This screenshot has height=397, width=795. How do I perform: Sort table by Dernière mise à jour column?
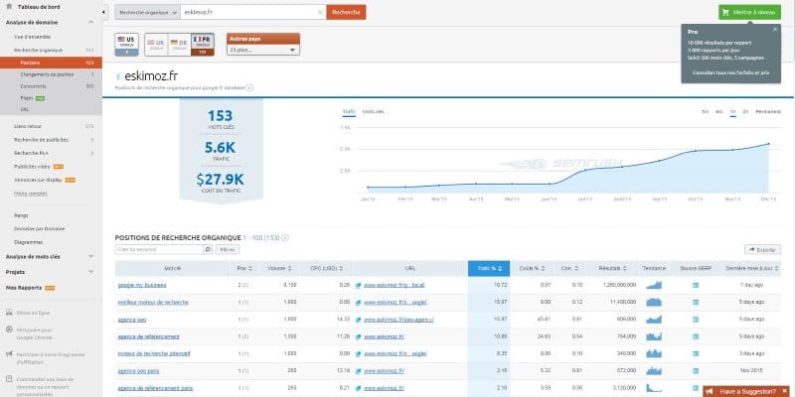[x=752, y=268]
